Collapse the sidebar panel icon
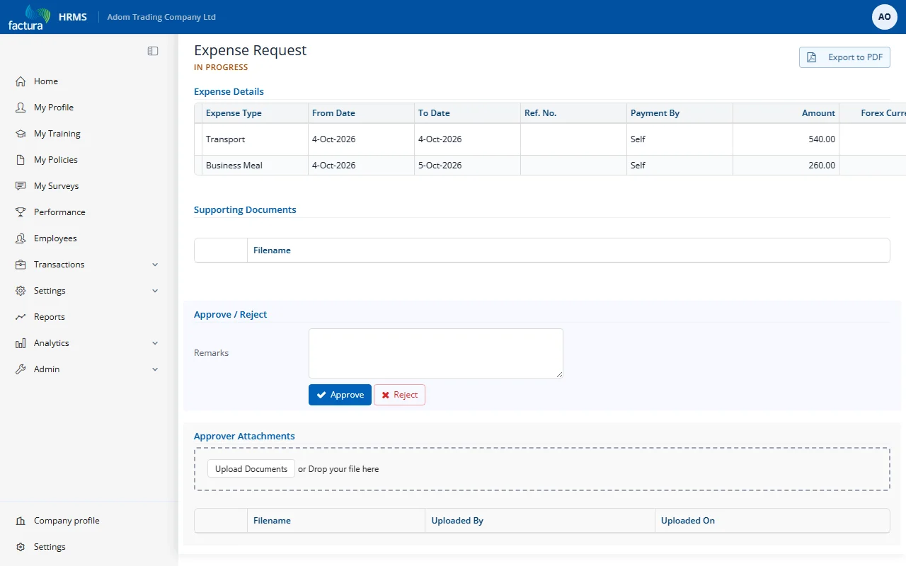 point(153,51)
